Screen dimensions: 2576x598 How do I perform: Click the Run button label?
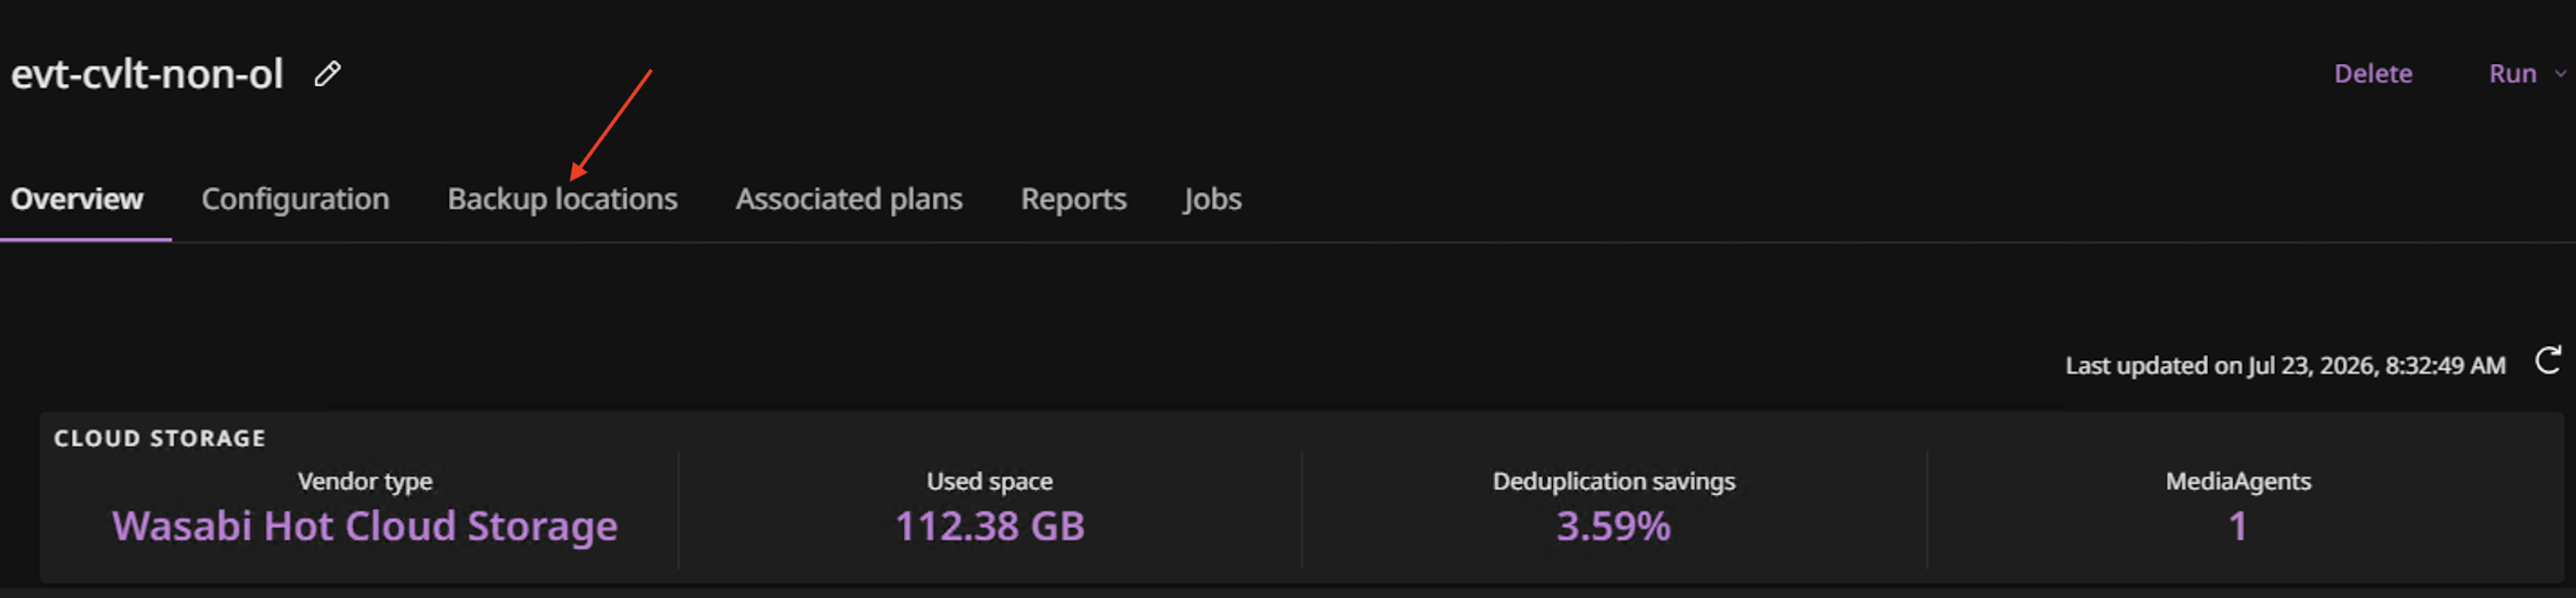pos(2512,74)
